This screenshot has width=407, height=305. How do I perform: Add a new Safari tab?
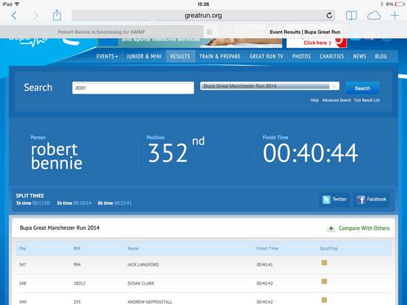(x=395, y=16)
